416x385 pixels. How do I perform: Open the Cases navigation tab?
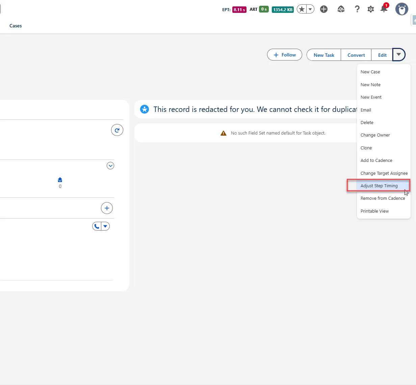[x=16, y=26]
